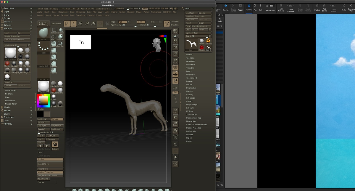Expand the Polygroups subpalette
The width and height of the screenshot is (355, 191).
pyautogui.click(x=191, y=98)
